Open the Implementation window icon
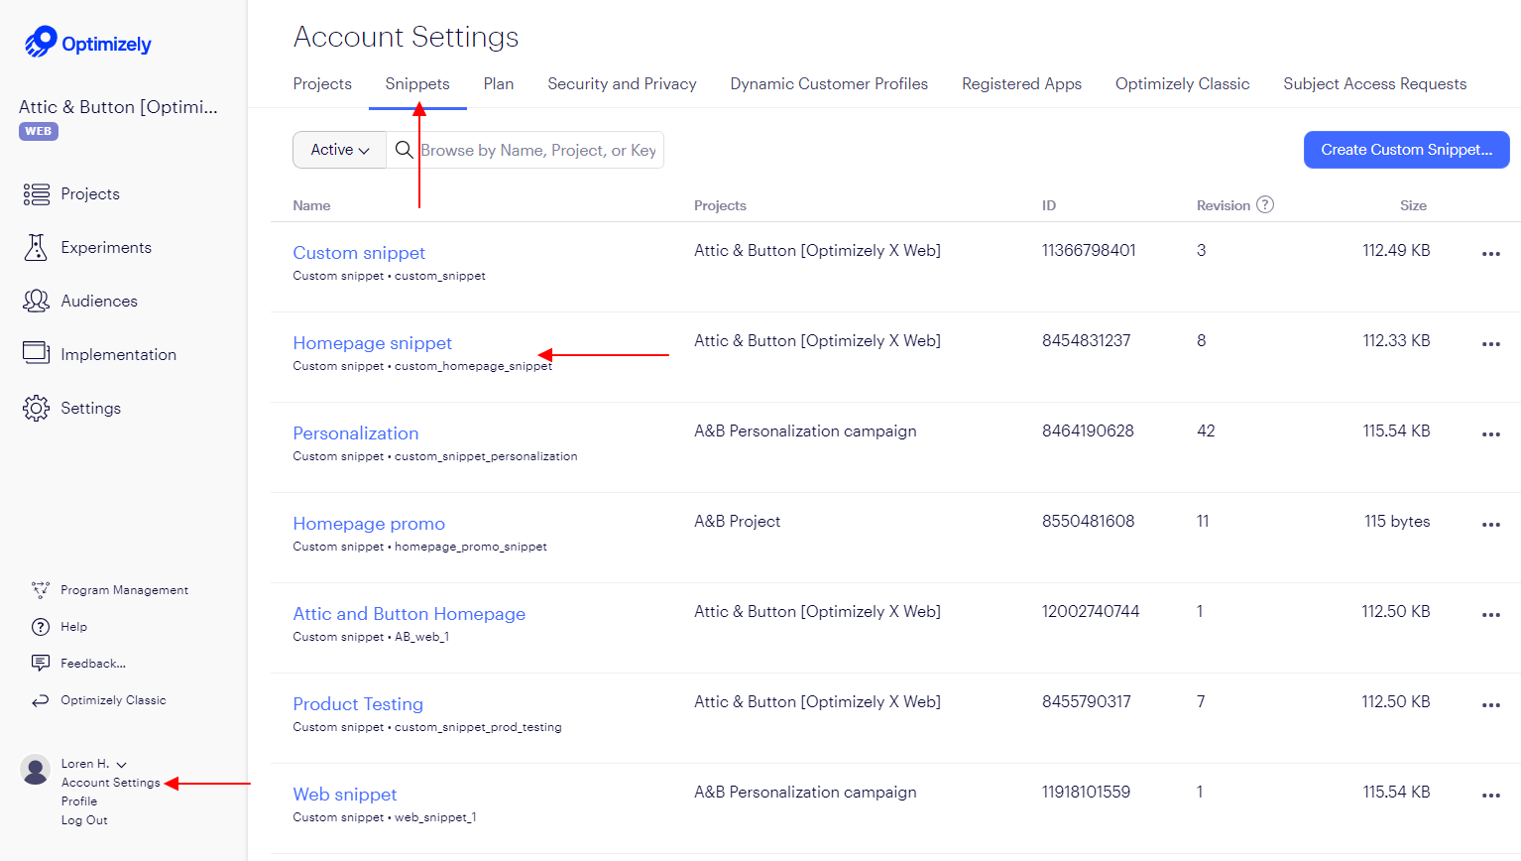Viewport: 1521px width, 861px height. [x=37, y=353]
